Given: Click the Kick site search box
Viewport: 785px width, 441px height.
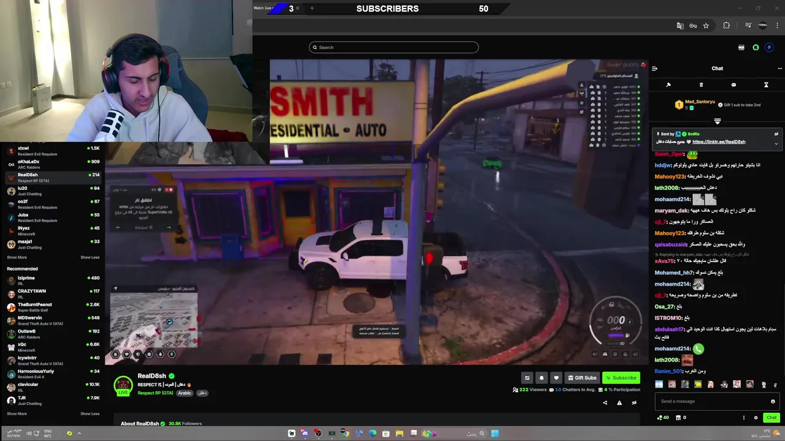Looking at the screenshot, I should pos(394,47).
